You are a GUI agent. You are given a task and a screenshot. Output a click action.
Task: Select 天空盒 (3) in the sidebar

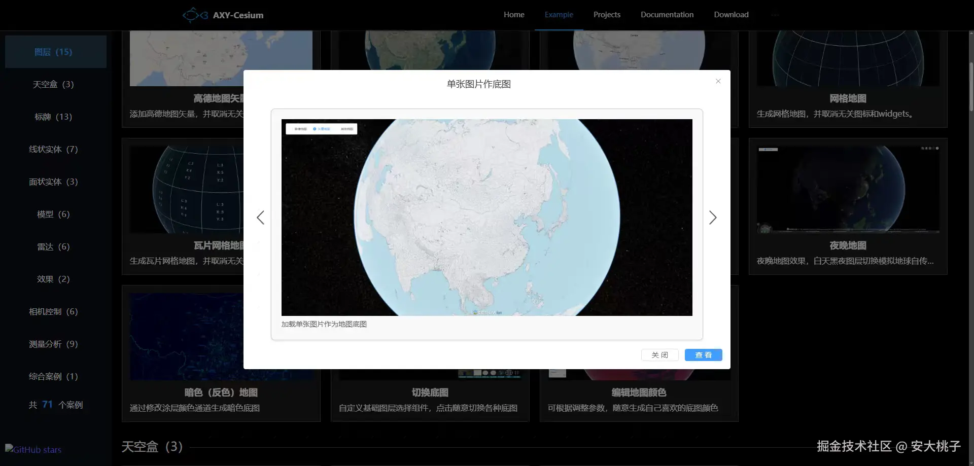tap(53, 84)
